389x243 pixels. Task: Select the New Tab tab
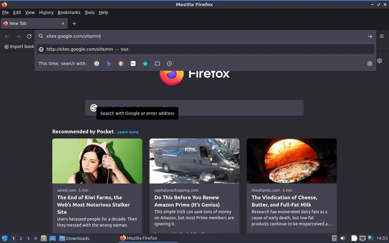coord(33,23)
